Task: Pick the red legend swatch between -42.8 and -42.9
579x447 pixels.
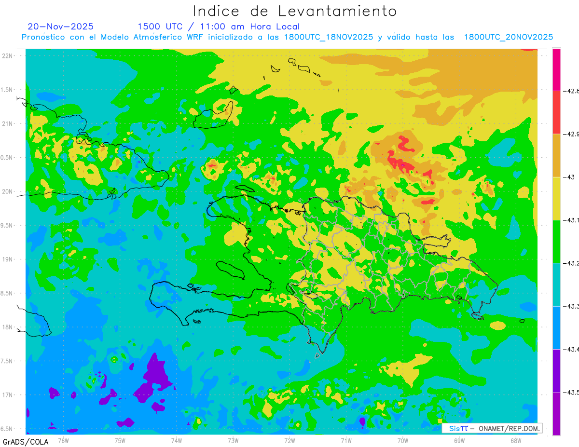Action: click(x=556, y=112)
